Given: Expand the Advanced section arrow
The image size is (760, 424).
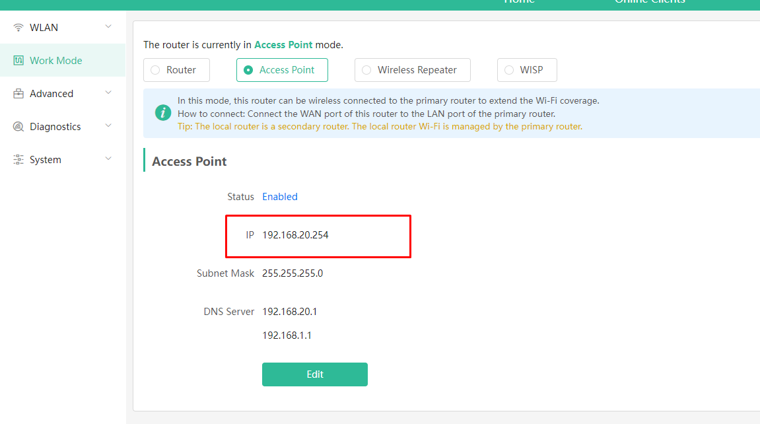Looking at the screenshot, I should click(x=108, y=92).
